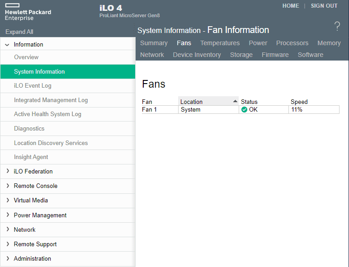349x267 pixels.
Task: Click the 'Fans' section heading
Action: pos(154,84)
